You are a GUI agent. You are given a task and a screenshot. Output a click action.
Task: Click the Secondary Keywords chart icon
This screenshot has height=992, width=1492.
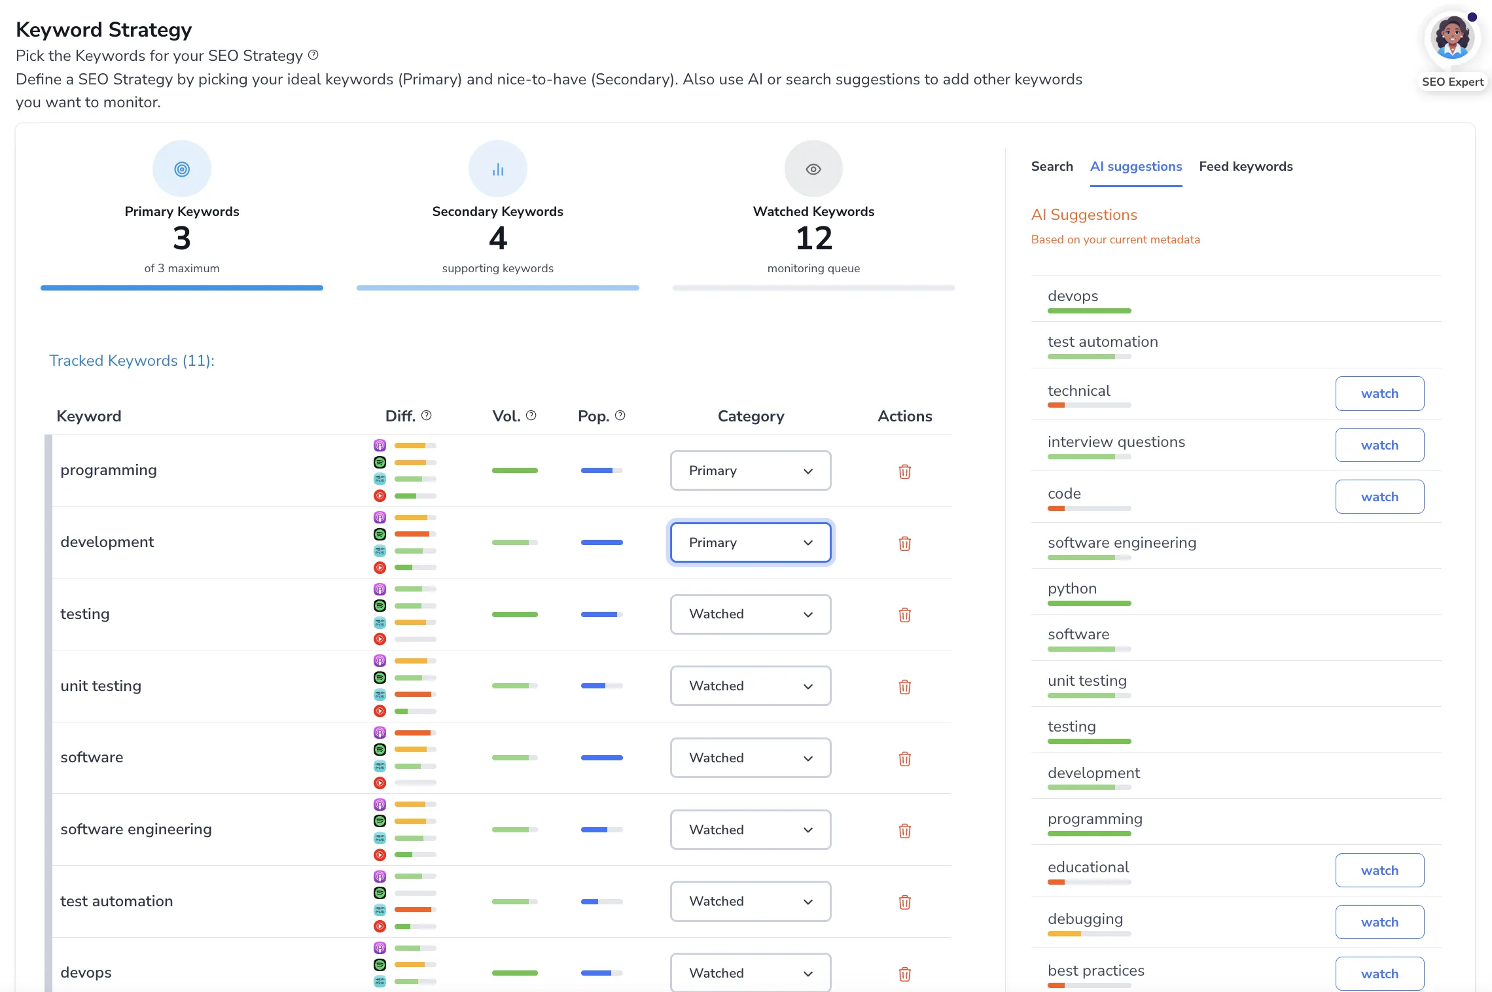click(x=498, y=169)
